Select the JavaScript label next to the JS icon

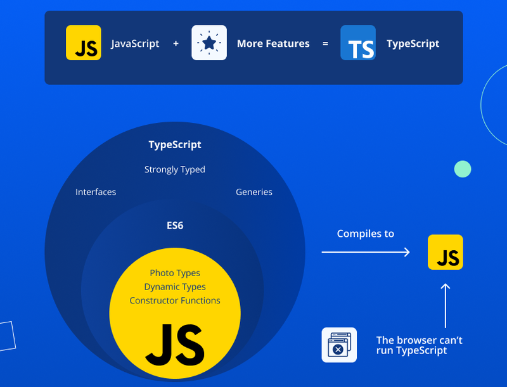click(x=135, y=43)
